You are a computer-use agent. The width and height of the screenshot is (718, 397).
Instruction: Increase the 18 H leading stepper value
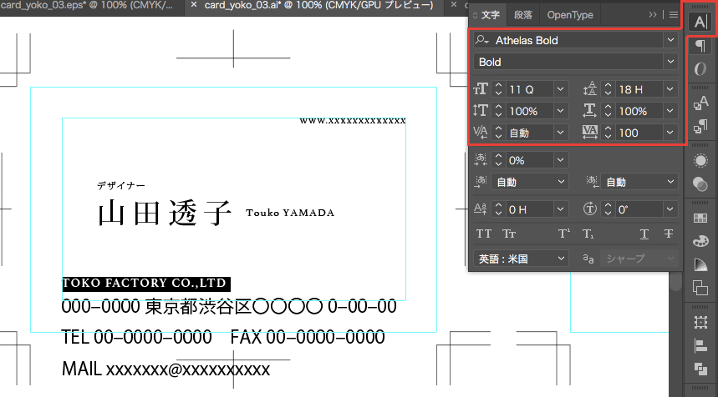tap(608, 86)
